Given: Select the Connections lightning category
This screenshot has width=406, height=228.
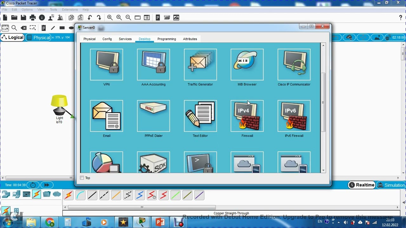Looking at the screenshot, I should pyautogui.click(x=36, y=194).
